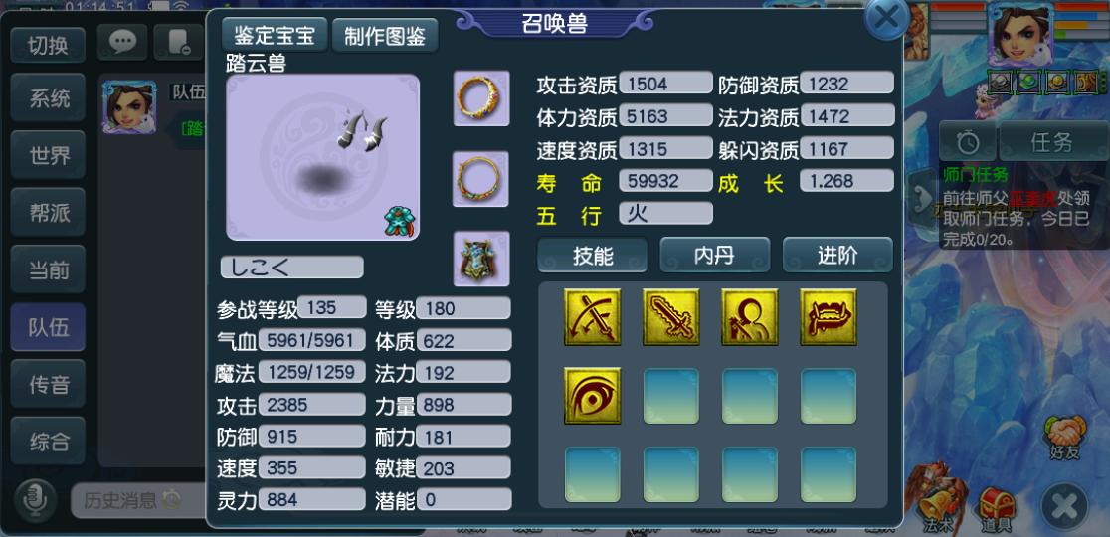Open the armor equipment slot
The width and height of the screenshot is (1110, 537).
[x=481, y=259]
